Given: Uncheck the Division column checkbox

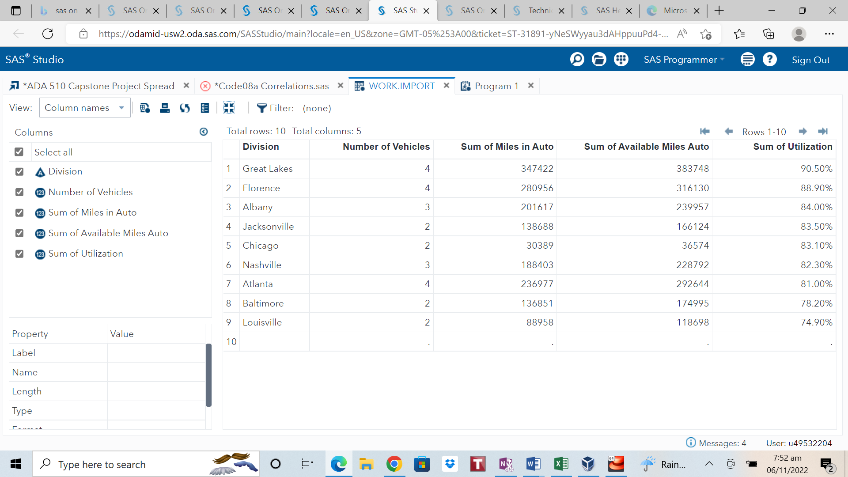Looking at the screenshot, I should (x=19, y=172).
